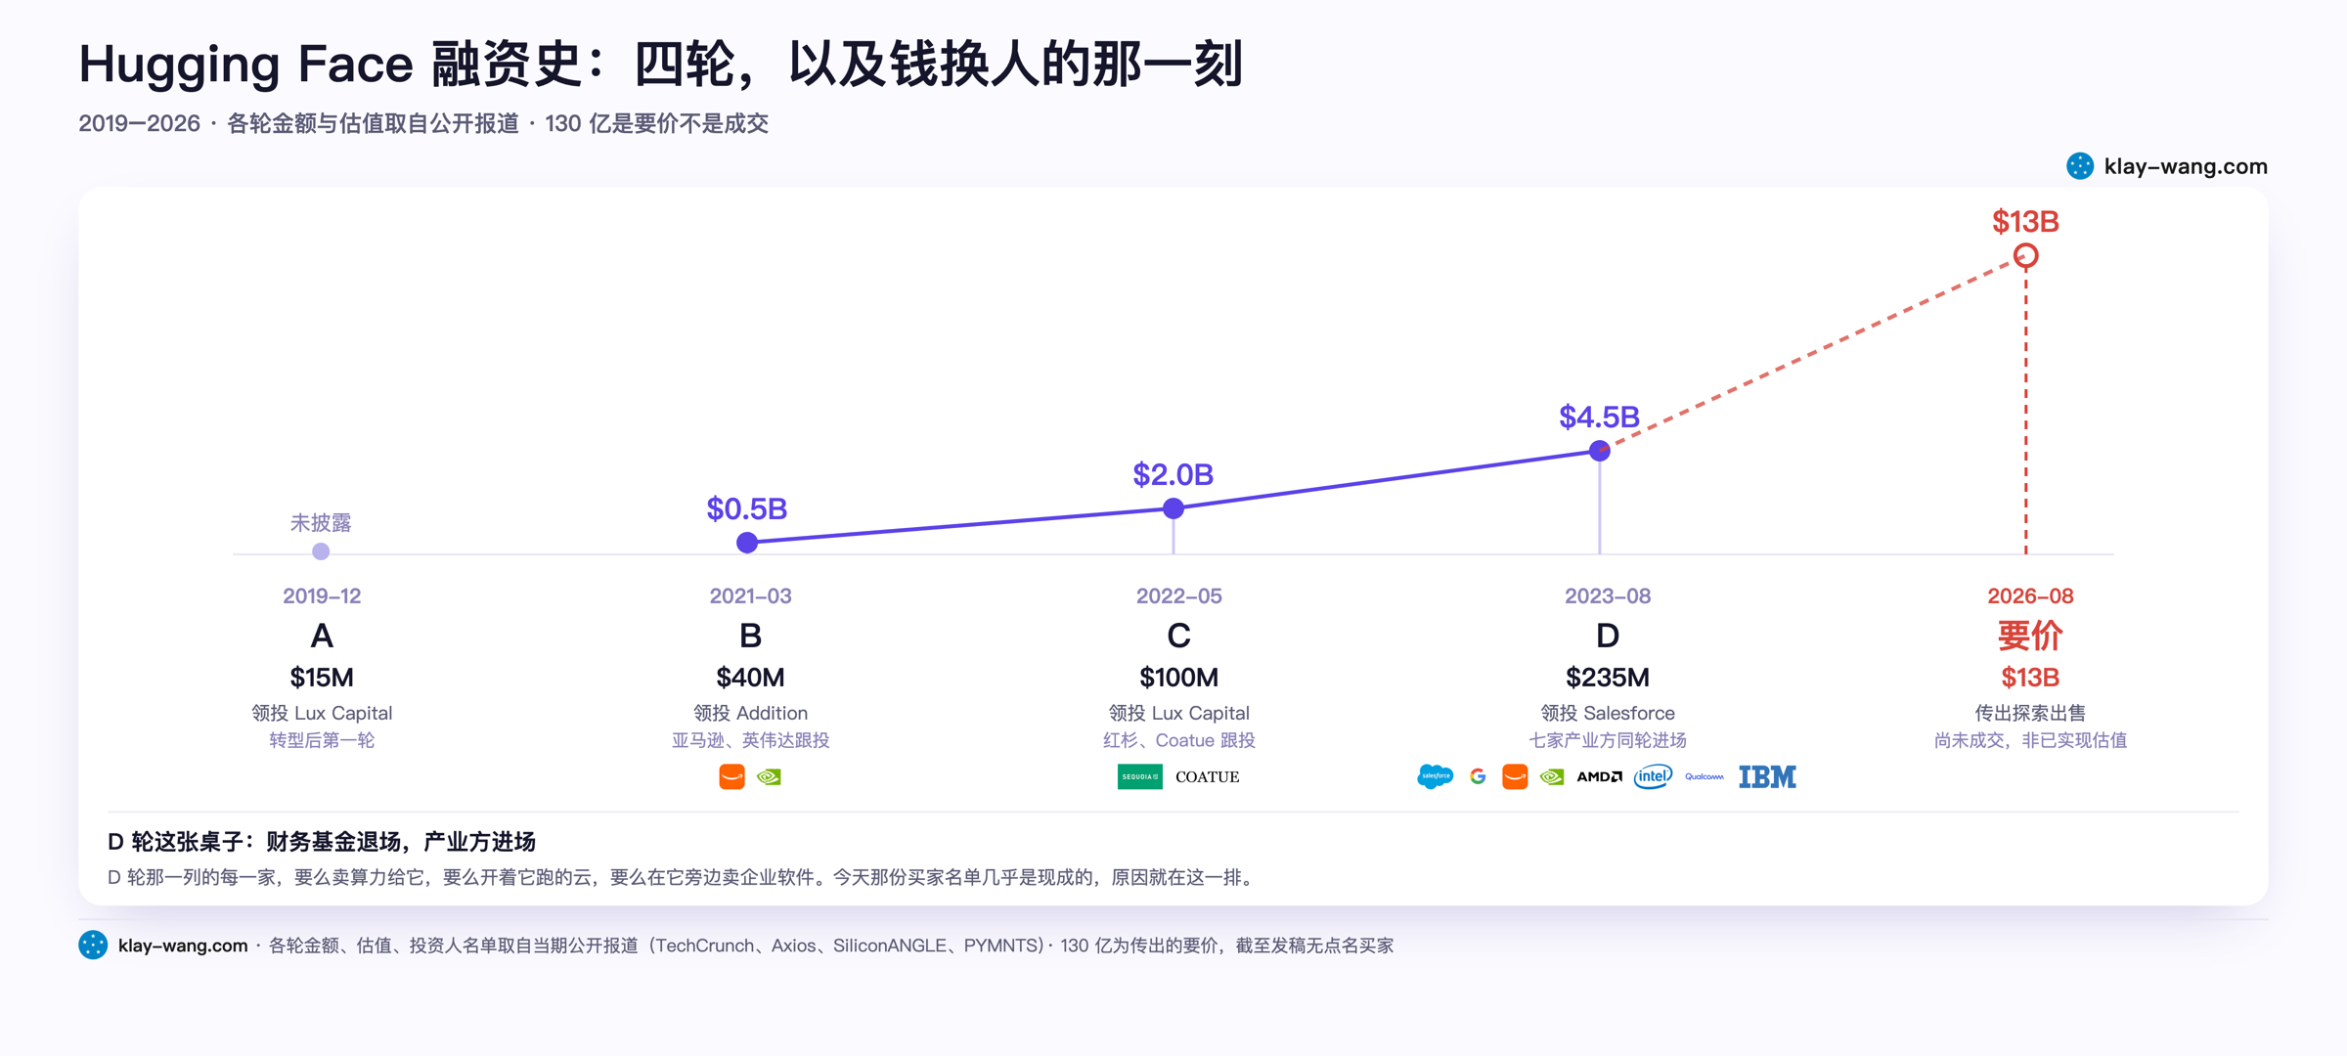The image size is (2347, 1056).
Task: Select the round A letter
Action: tap(322, 637)
